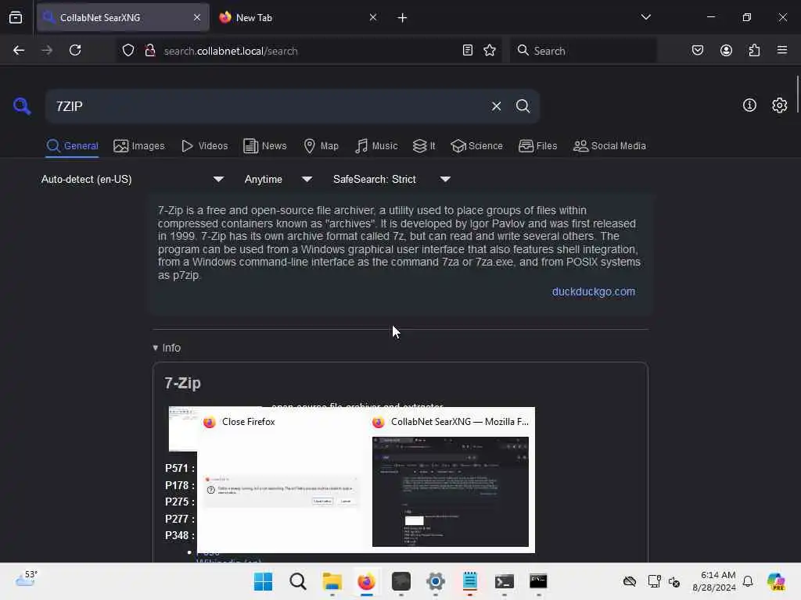Switch to Images search category
The width and height of the screenshot is (801, 600).
139,146
